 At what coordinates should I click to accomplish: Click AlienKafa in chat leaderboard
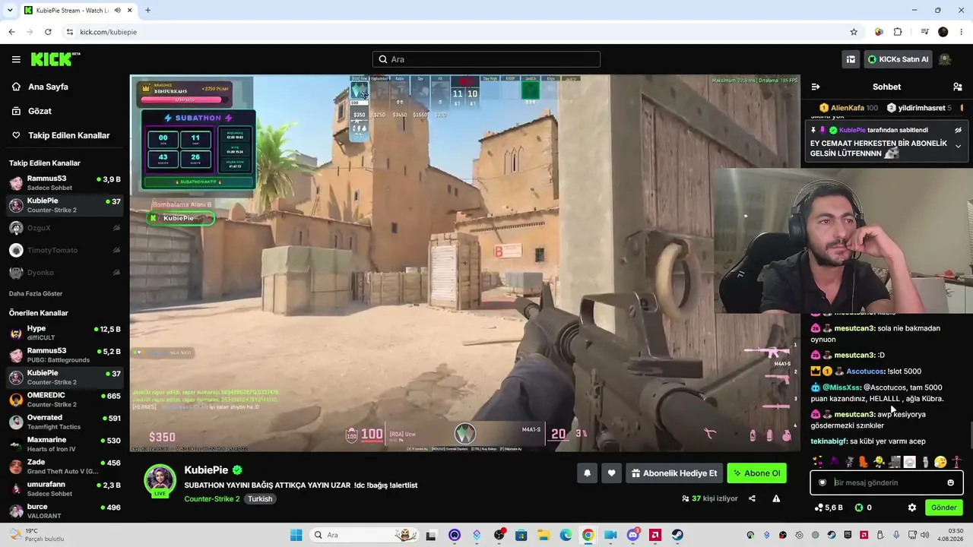tap(848, 108)
